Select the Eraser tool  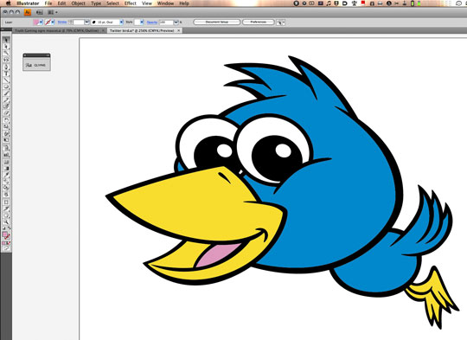point(6,113)
